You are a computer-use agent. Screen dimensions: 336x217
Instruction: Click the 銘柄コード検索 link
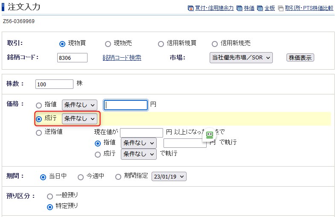122,58
